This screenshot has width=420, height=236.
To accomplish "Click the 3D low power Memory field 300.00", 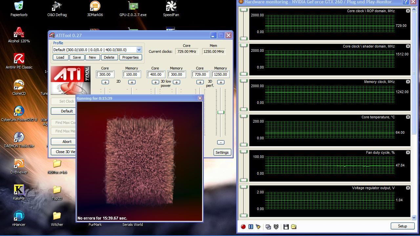I will [176, 74].
